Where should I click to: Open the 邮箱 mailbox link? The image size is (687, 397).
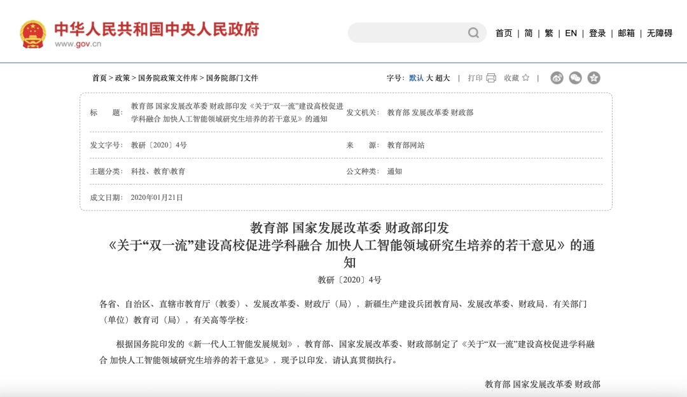pyautogui.click(x=627, y=33)
